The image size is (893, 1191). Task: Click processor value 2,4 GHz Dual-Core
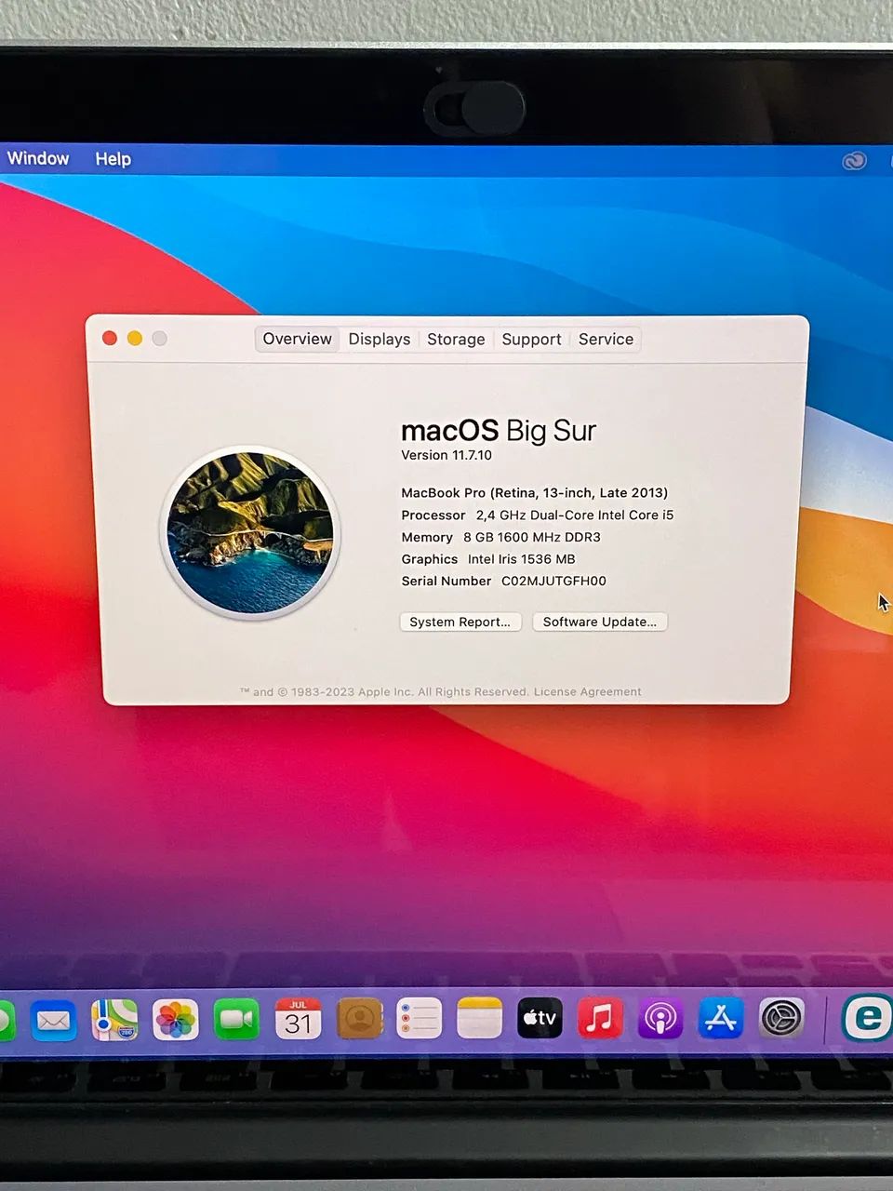pyautogui.click(x=575, y=515)
